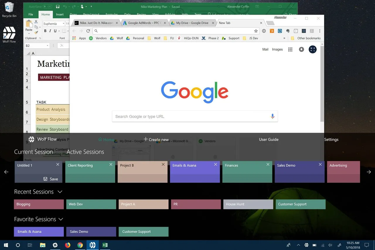
Task: Switch to the Insert ribbon tab in Excel
Action: [x=60, y=14]
